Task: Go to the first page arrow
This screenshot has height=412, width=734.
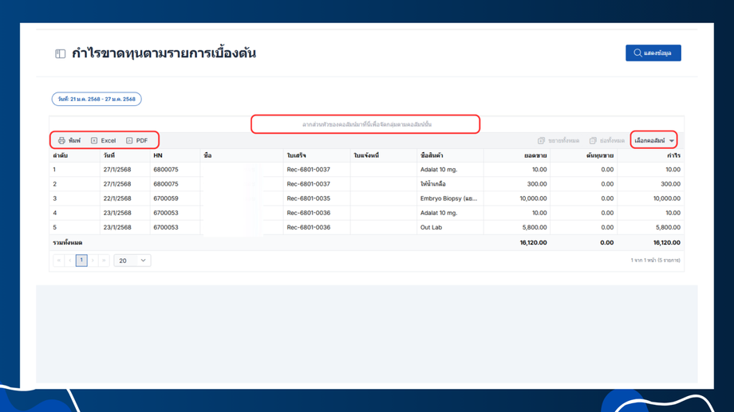Action: tap(59, 261)
